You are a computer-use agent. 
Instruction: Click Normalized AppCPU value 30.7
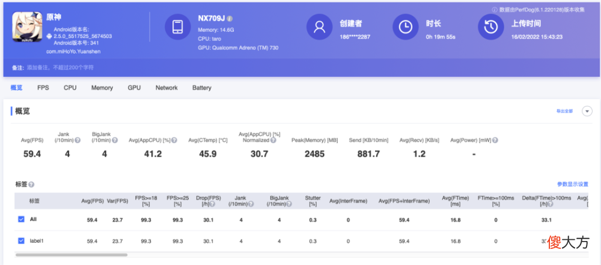(259, 154)
